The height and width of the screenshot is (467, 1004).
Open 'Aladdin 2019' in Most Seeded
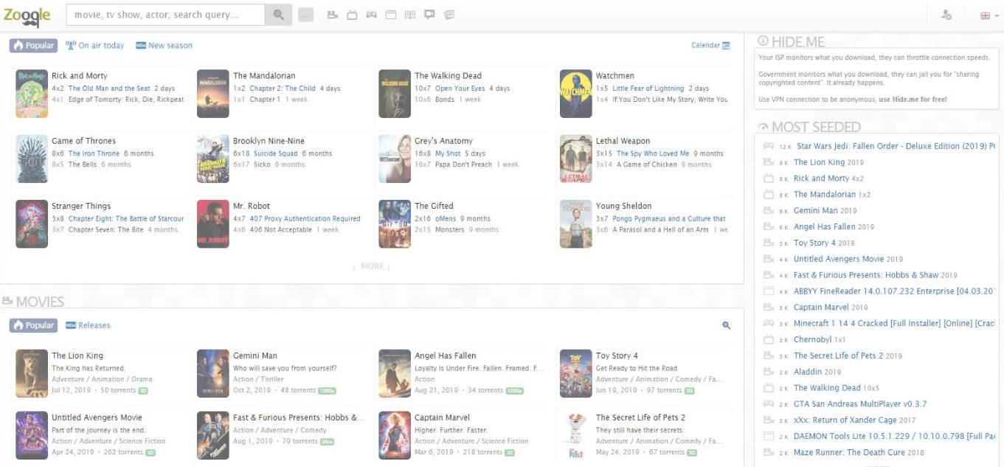(x=817, y=372)
